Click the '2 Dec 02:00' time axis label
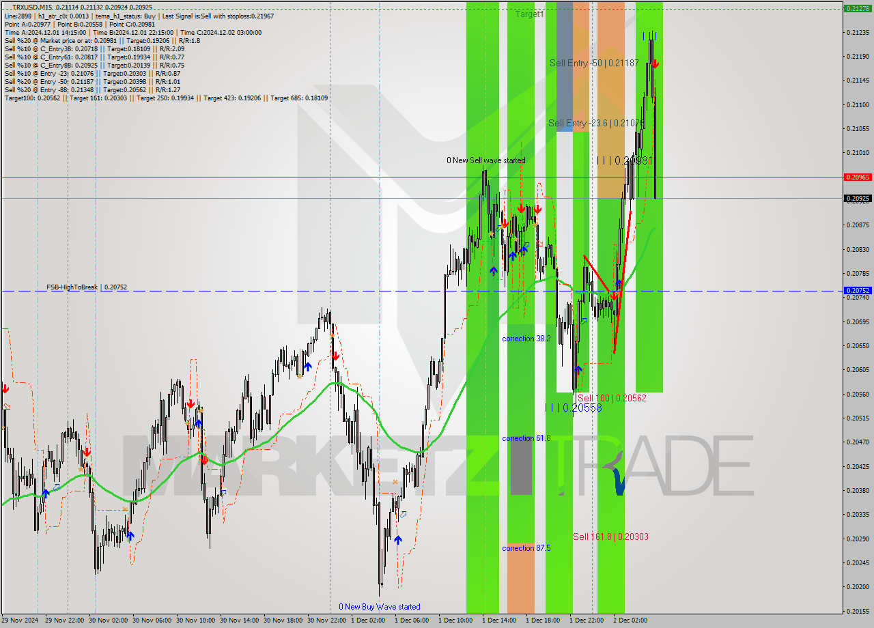The image size is (874, 628). (630, 620)
